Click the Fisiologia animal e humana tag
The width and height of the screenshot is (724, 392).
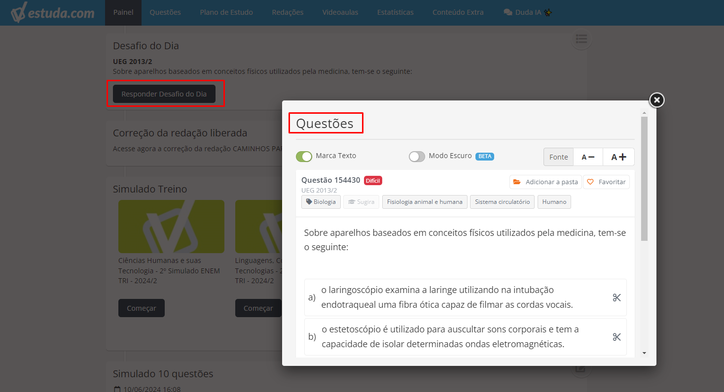[425, 202]
